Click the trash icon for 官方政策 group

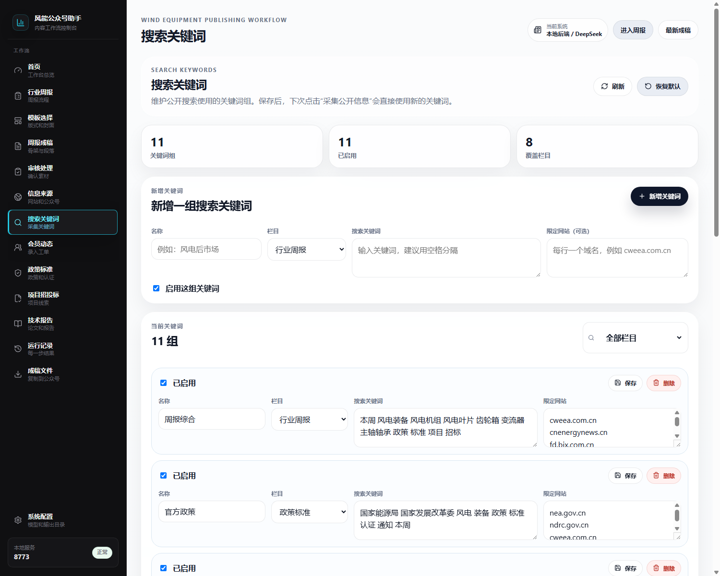[x=656, y=475]
